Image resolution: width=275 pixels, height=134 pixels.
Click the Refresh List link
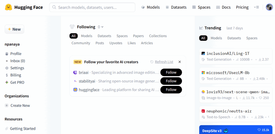coord(164,62)
